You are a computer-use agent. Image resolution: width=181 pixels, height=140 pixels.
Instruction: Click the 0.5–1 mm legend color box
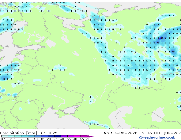coord(11,136)
